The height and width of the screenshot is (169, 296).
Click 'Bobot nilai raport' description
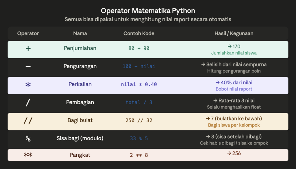234,89
